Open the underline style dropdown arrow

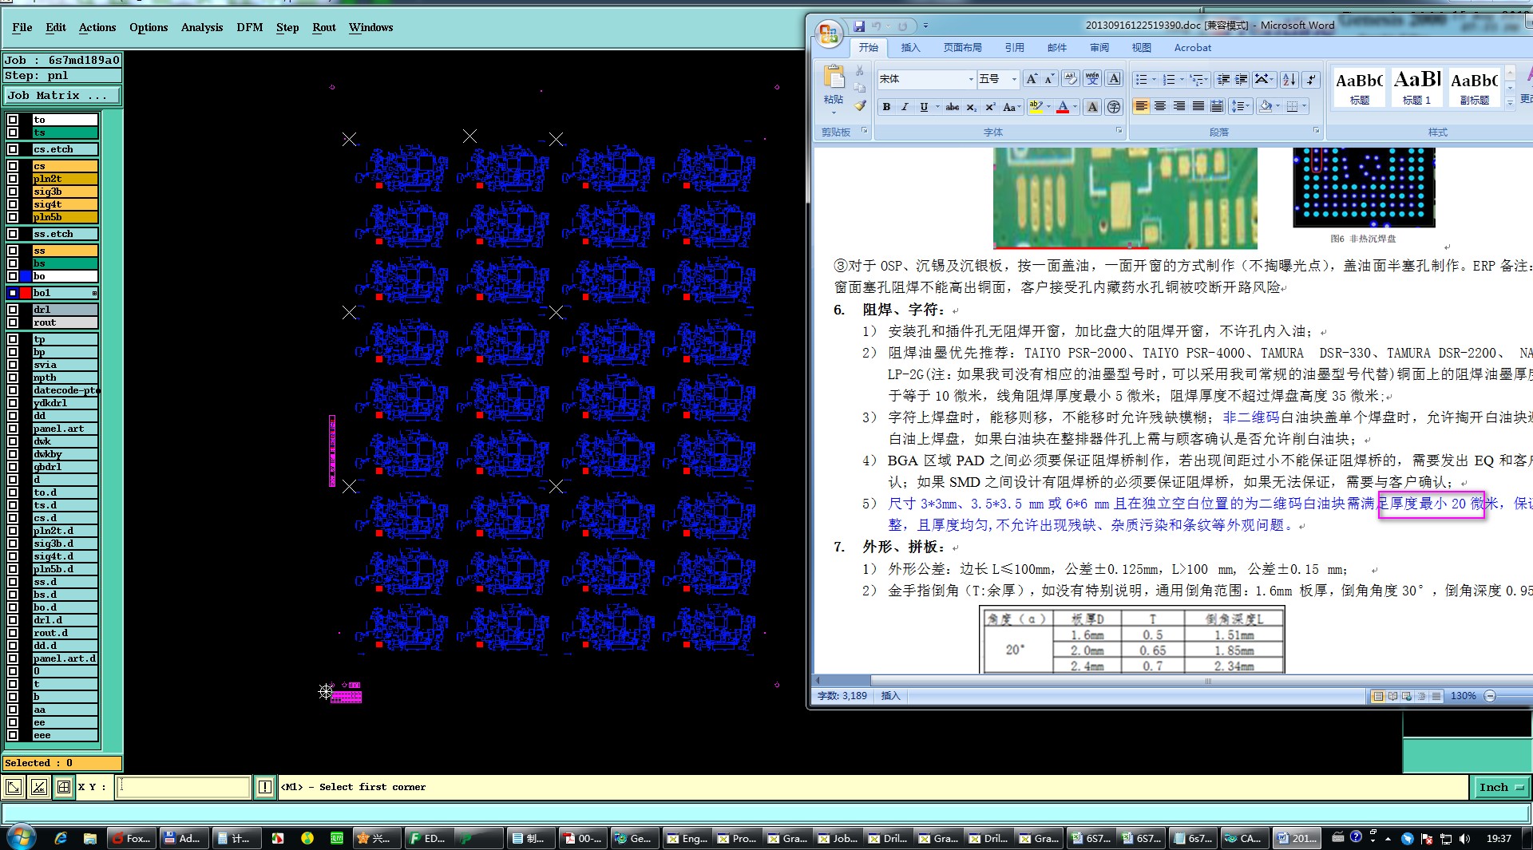pyautogui.click(x=937, y=107)
